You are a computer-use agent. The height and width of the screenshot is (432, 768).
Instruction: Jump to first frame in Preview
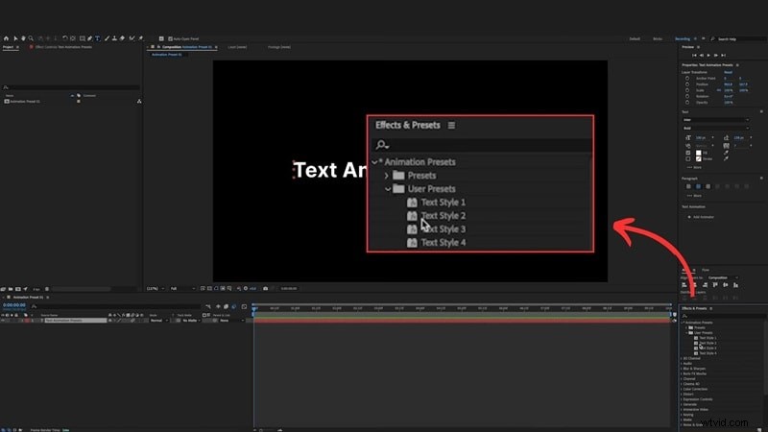coord(694,56)
